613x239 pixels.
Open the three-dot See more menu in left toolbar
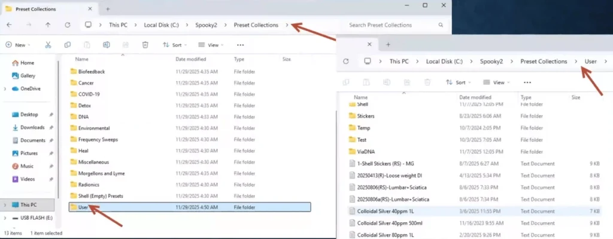(240, 45)
